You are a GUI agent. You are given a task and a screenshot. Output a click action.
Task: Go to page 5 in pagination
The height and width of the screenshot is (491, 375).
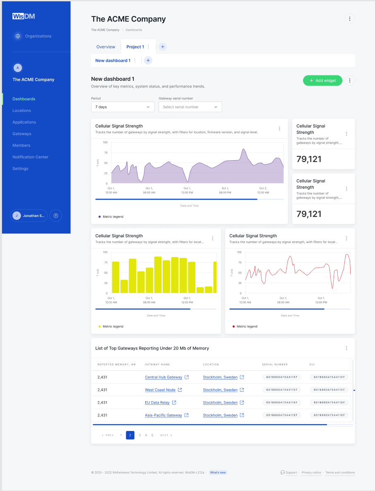click(152, 435)
